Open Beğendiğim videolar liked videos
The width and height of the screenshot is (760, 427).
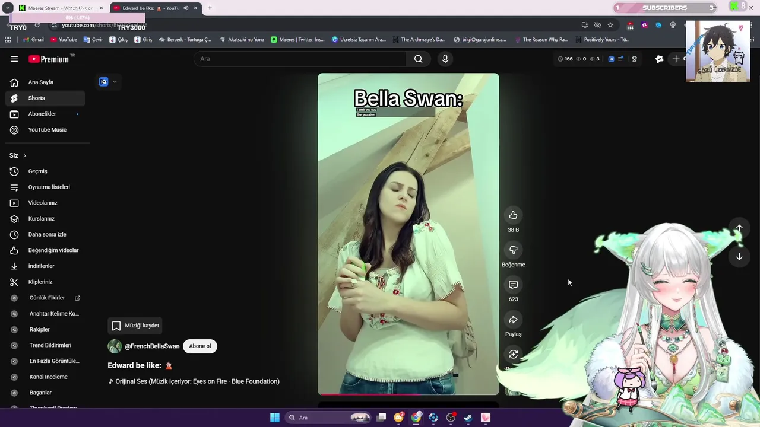coord(45,250)
